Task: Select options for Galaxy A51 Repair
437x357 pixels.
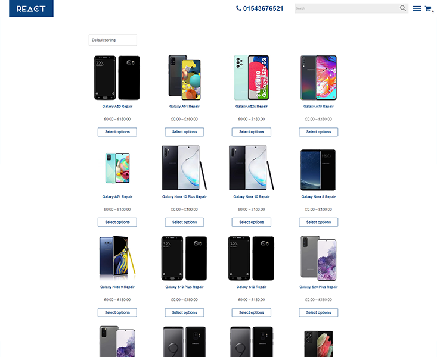Action: pos(184,132)
